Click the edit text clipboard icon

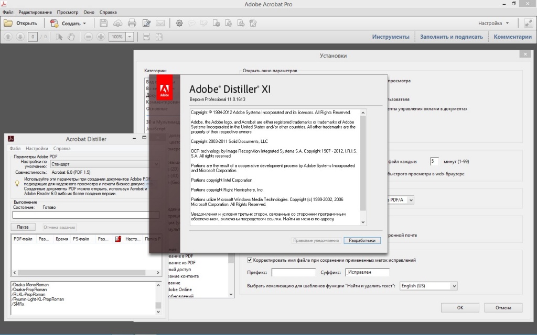click(253, 23)
